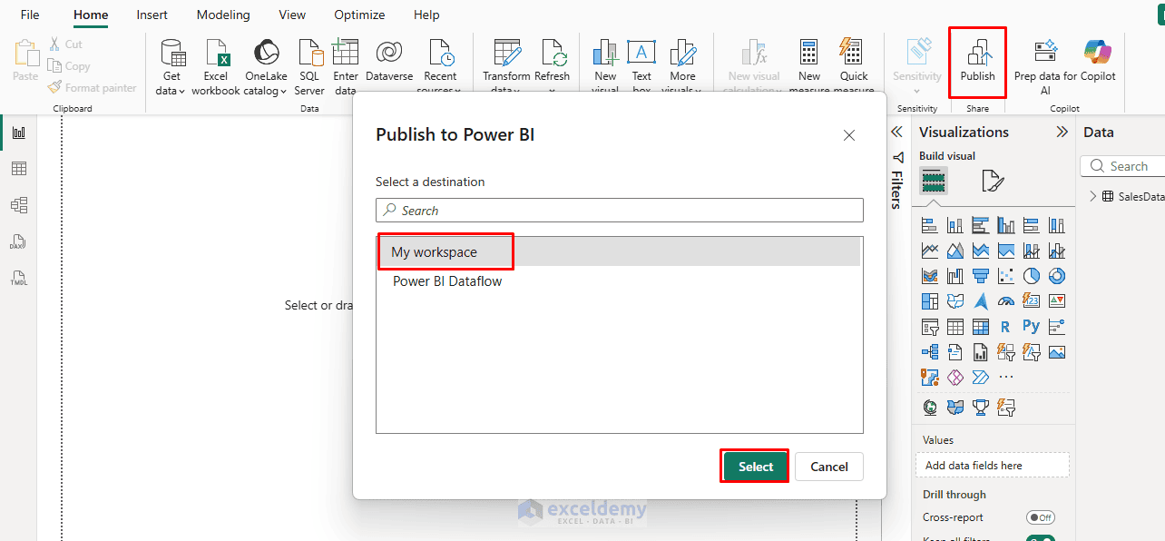Image resolution: width=1165 pixels, height=541 pixels.
Task: Select the Power Apps visual
Action: (x=955, y=378)
